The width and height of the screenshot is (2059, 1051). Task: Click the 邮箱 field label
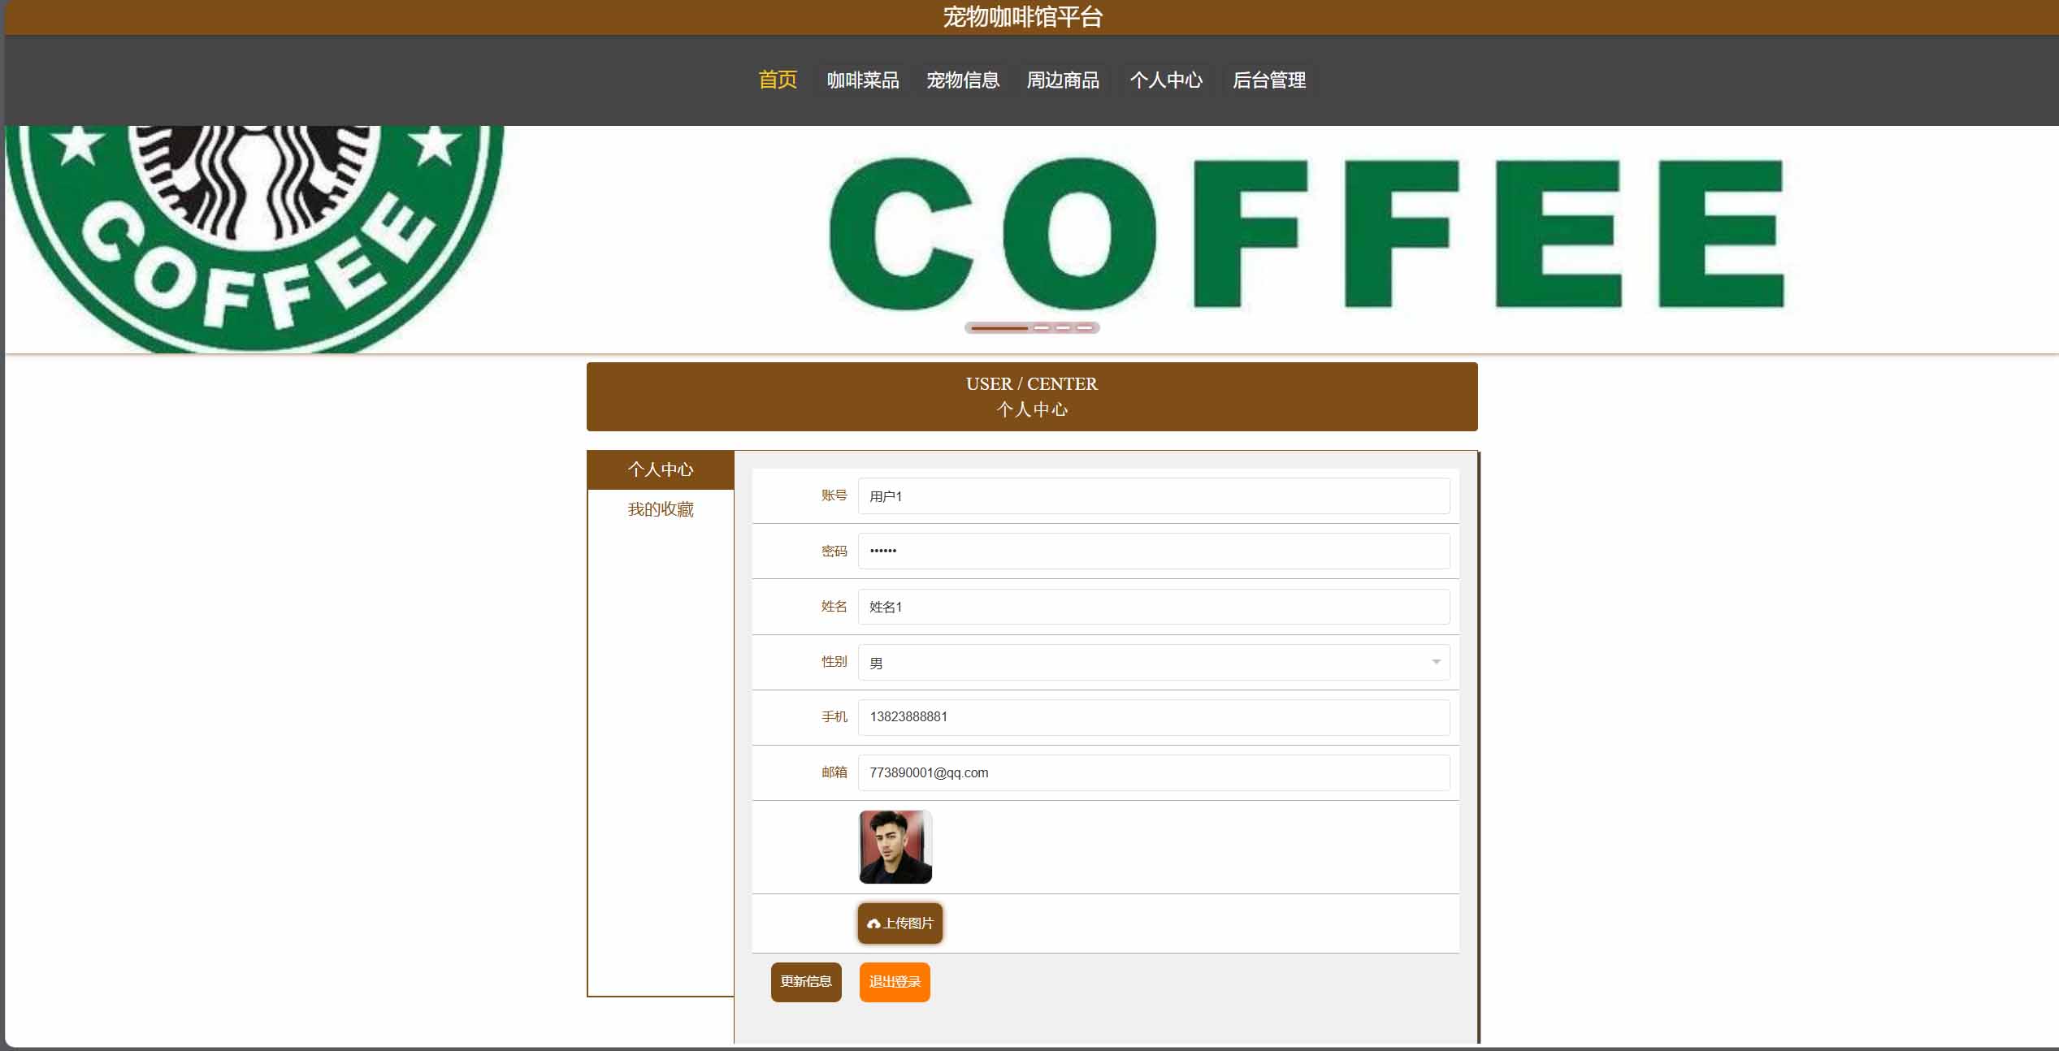(x=834, y=772)
